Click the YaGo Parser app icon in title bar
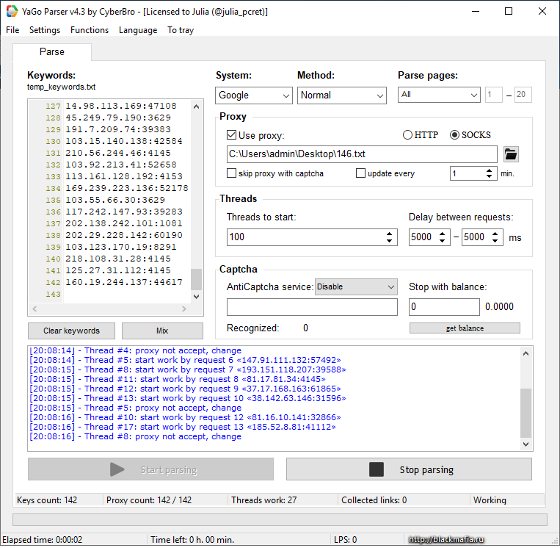 click(12, 11)
